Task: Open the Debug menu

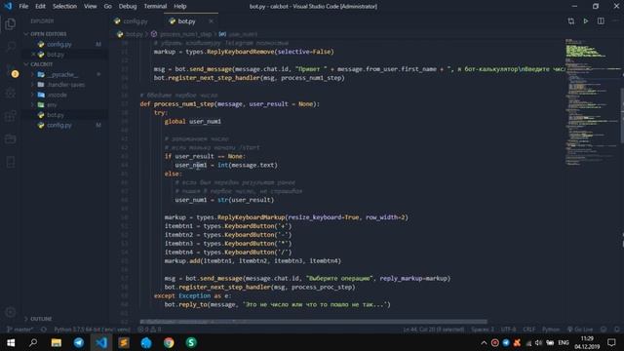Action: click(128, 7)
